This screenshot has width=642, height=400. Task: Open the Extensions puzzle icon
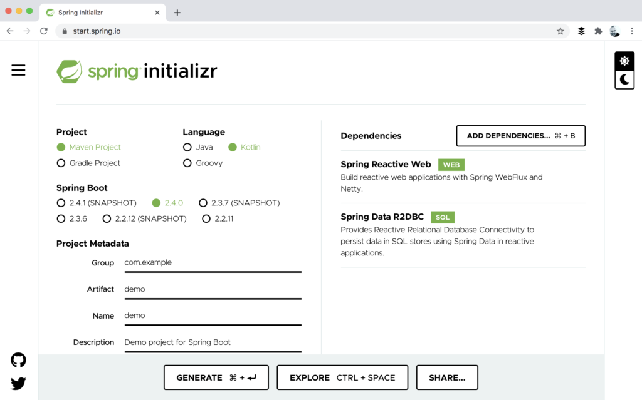coord(598,31)
